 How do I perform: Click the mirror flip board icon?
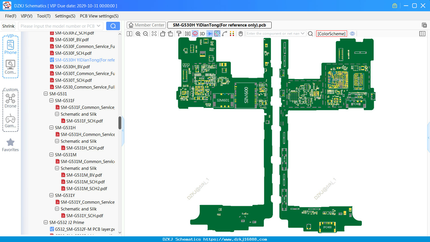[188, 34]
